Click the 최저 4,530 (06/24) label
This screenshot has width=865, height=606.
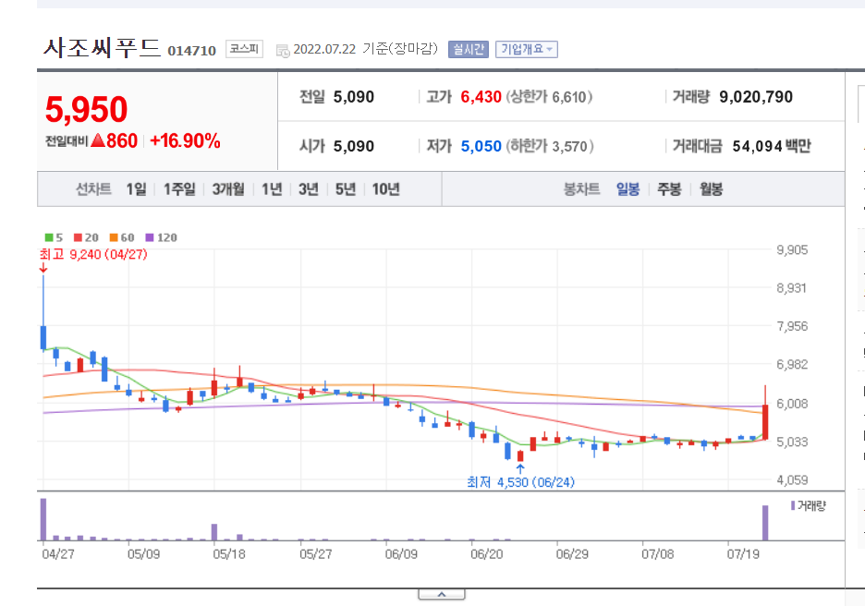521,482
